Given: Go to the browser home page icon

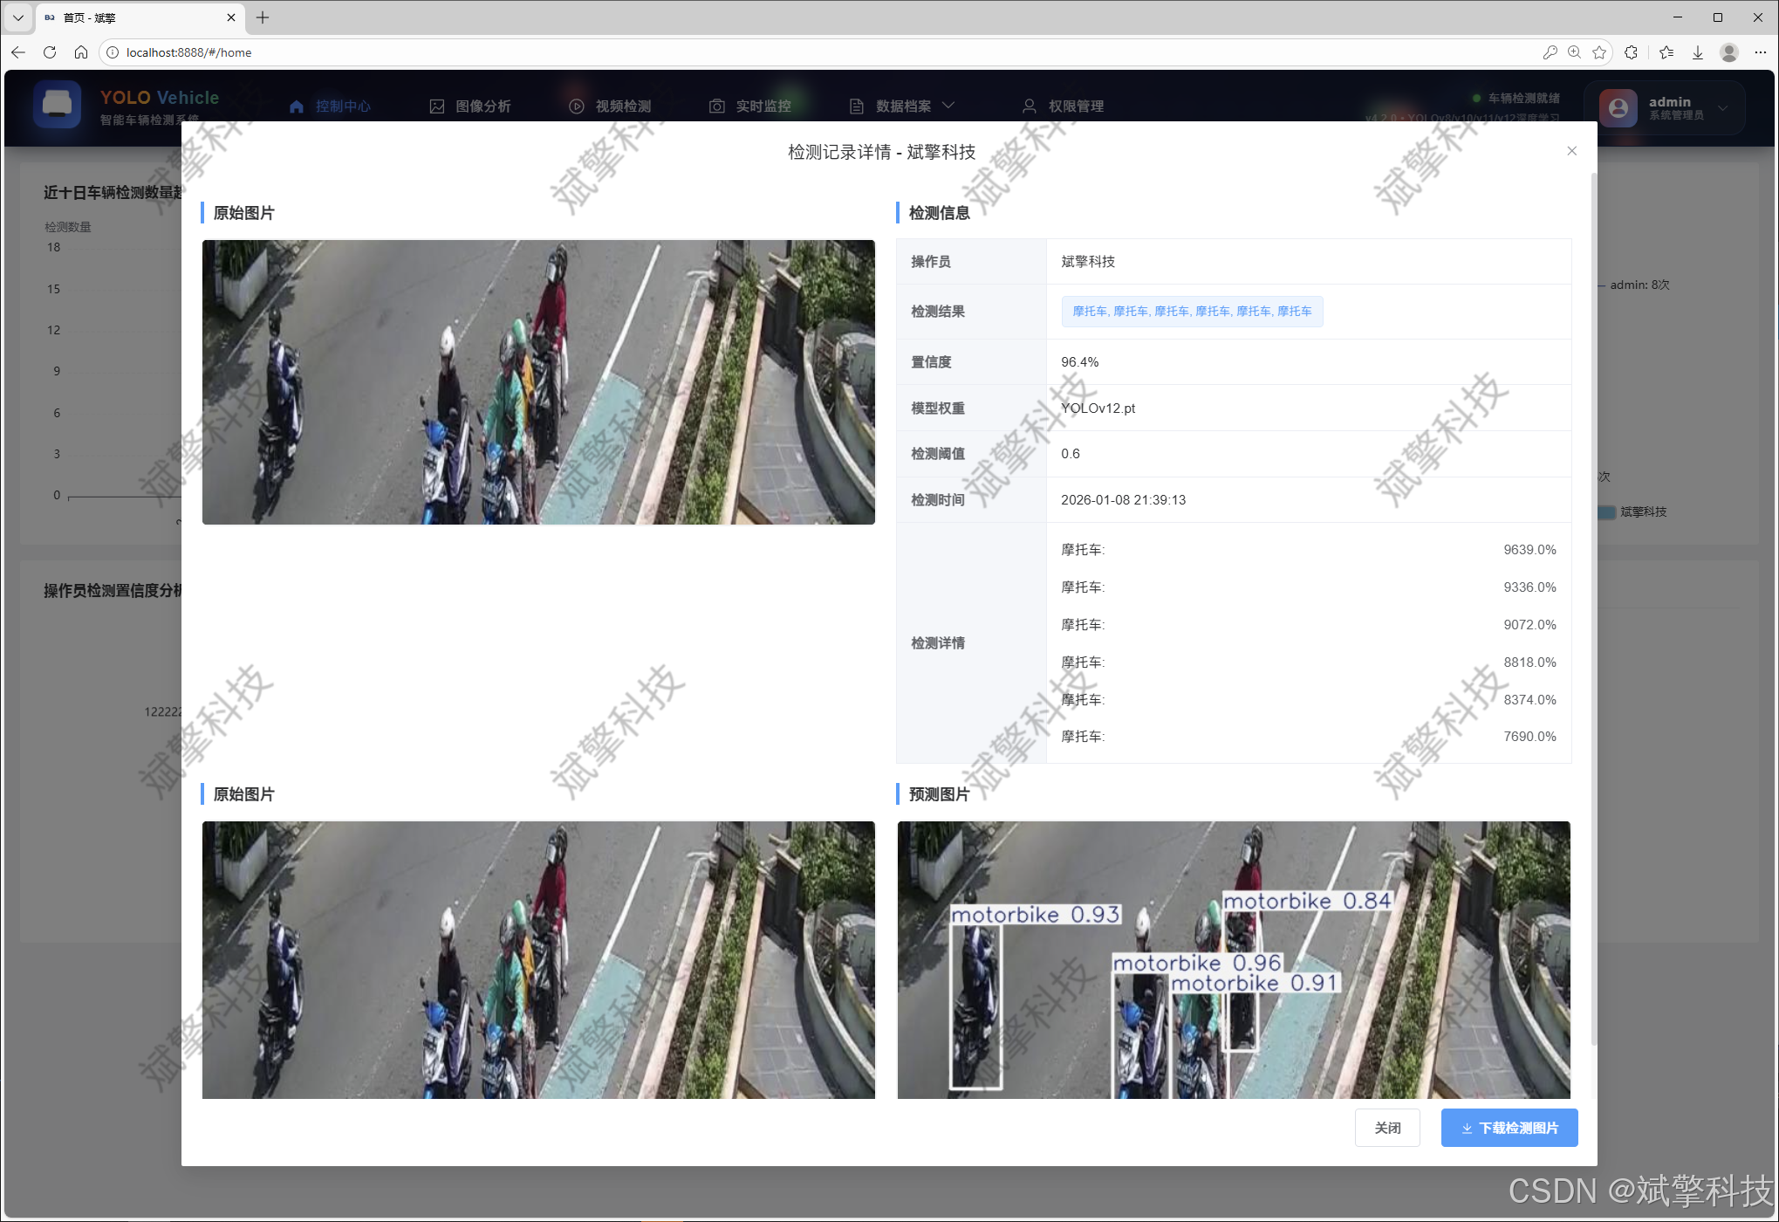Looking at the screenshot, I should [81, 52].
